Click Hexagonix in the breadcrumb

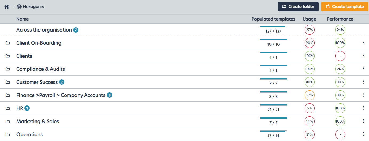[x=33, y=7]
